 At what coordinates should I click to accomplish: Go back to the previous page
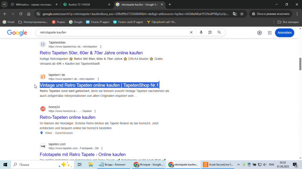5,14
